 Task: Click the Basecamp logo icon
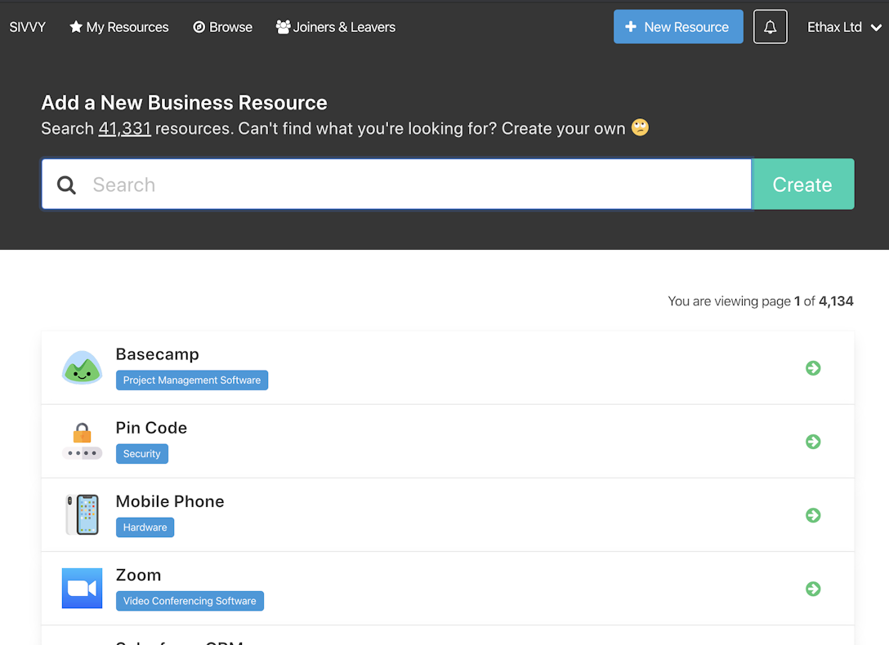tap(82, 368)
